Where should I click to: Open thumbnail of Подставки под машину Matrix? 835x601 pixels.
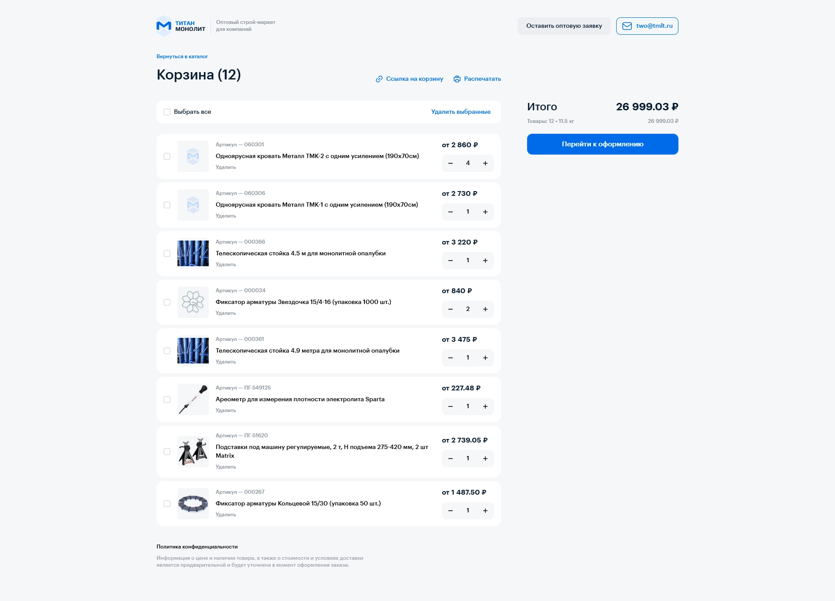coord(193,452)
